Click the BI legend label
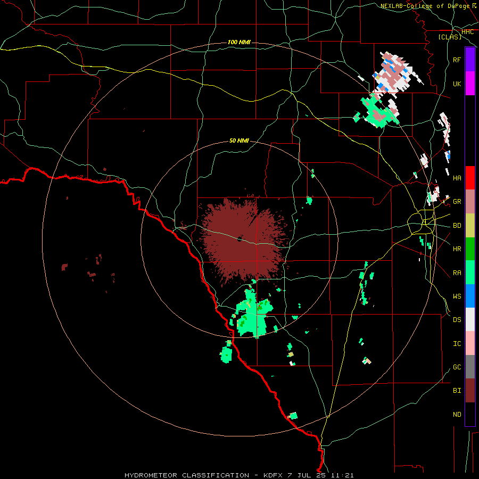The width and height of the screenshot is (479, 479). click(457, 391)
